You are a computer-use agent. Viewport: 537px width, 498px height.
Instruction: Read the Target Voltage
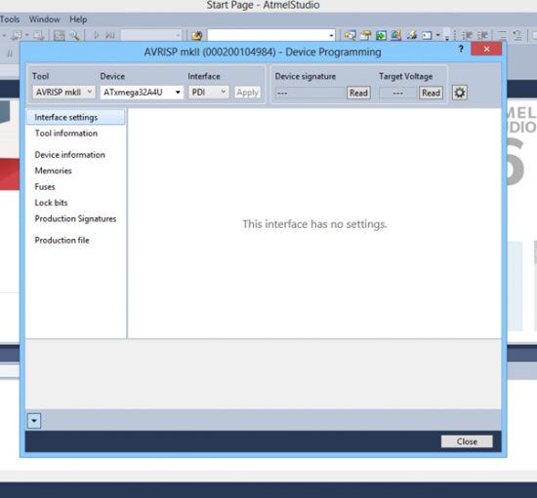(431, 93)
